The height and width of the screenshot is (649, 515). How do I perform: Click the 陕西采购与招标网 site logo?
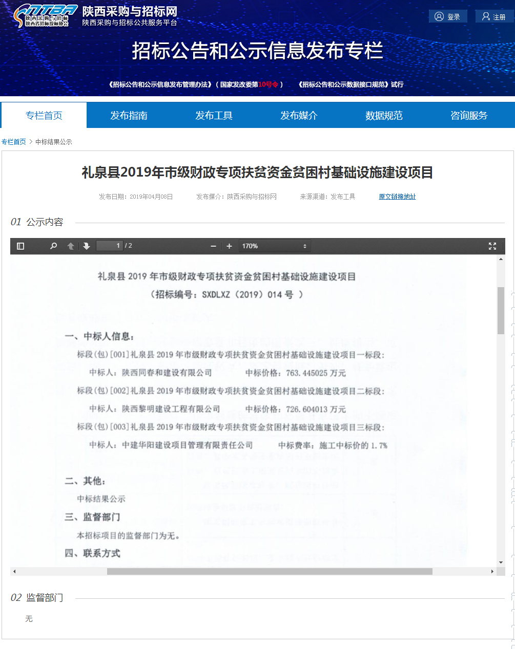click(x=95, y=16)
